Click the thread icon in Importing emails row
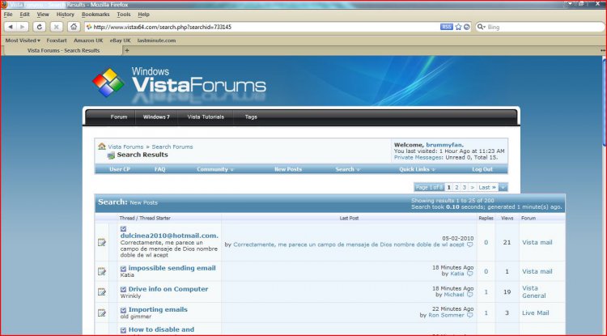Viewport: 607px width, 336px height. (102, 313)
